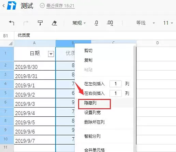Activate the format painter tool
176x152 pixels.
coord(40,23)
